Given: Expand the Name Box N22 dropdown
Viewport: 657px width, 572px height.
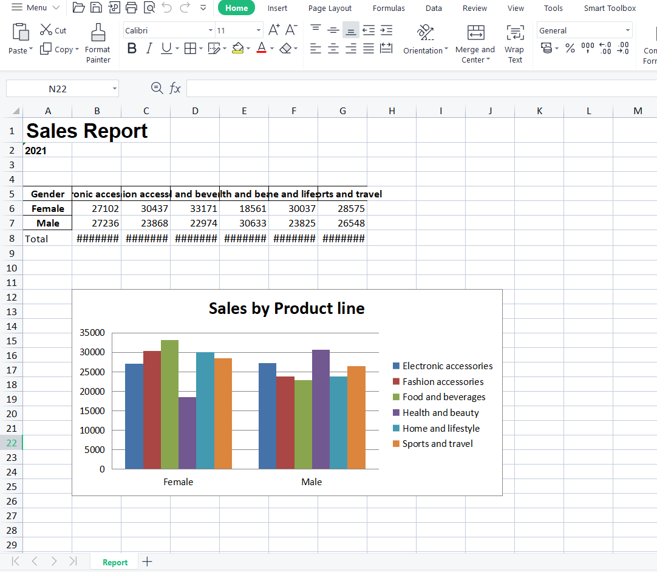Looking at the screenshot, I should pos(114,89).
